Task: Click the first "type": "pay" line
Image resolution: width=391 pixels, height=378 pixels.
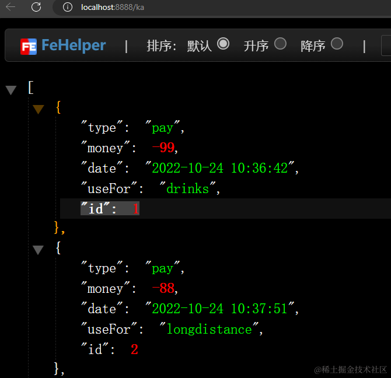Action: 132,128
